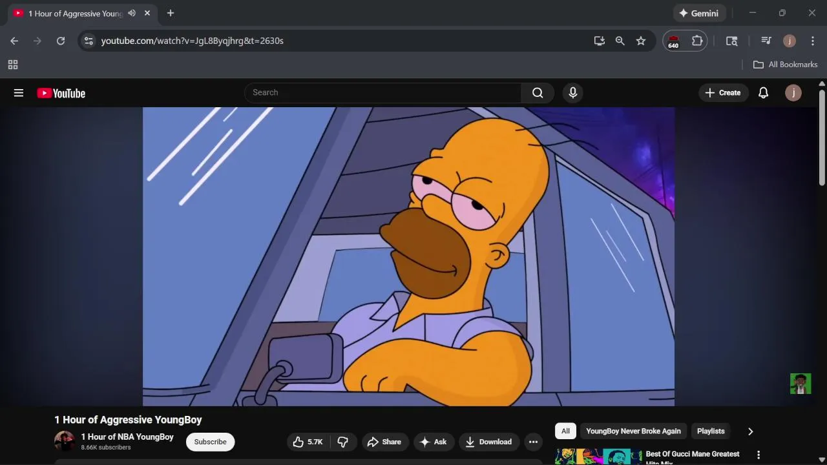The width and height of the screenshot is (827, 465).
Task: Open the zoom magnifier in address bar
Action: pos(620,41)
